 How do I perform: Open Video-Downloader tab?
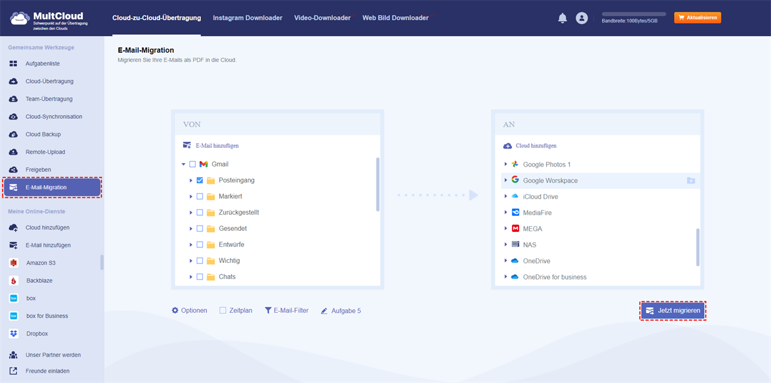click(x=323, y=18)
